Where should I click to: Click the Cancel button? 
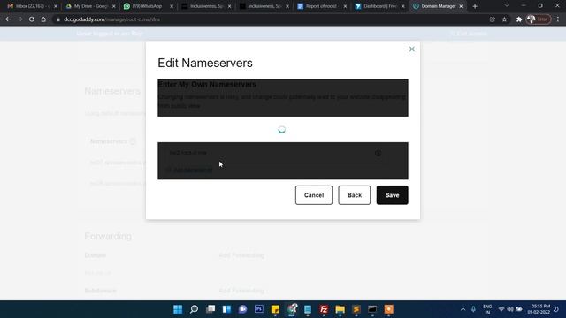click(x=314, y=195)
